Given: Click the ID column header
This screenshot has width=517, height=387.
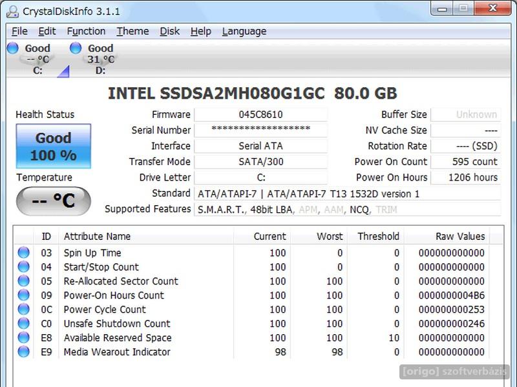Looking at the screenshot, I should click(x=46, y=236).
